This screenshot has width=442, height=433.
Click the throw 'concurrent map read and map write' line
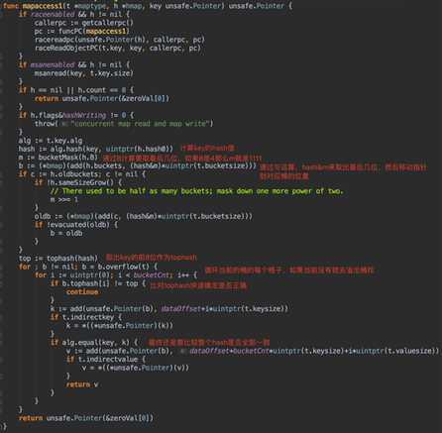click(124, 124)
